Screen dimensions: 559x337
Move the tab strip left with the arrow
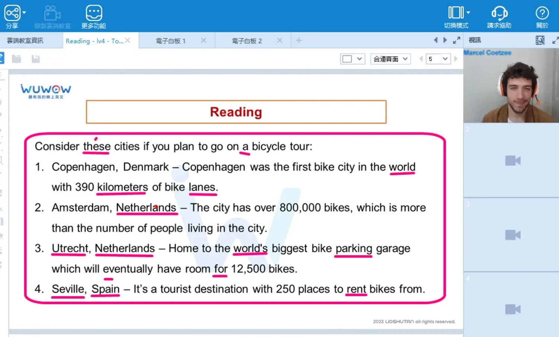436,40
